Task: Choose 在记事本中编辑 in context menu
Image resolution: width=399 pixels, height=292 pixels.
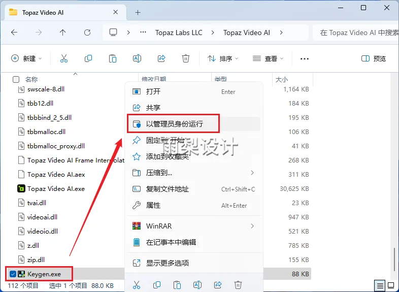Action: pyautogui.click(x=193, y=242)
